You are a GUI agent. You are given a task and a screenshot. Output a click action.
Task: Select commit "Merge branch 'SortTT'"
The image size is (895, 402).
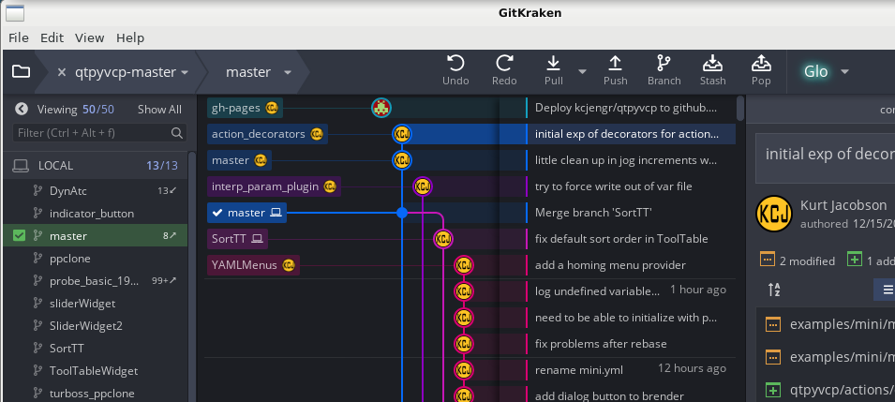click(593, 213)
